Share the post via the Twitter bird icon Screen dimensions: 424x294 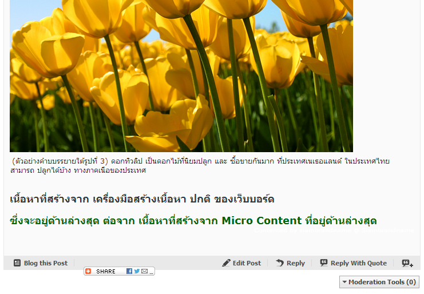pyautogui.click(x=137, y=271)
